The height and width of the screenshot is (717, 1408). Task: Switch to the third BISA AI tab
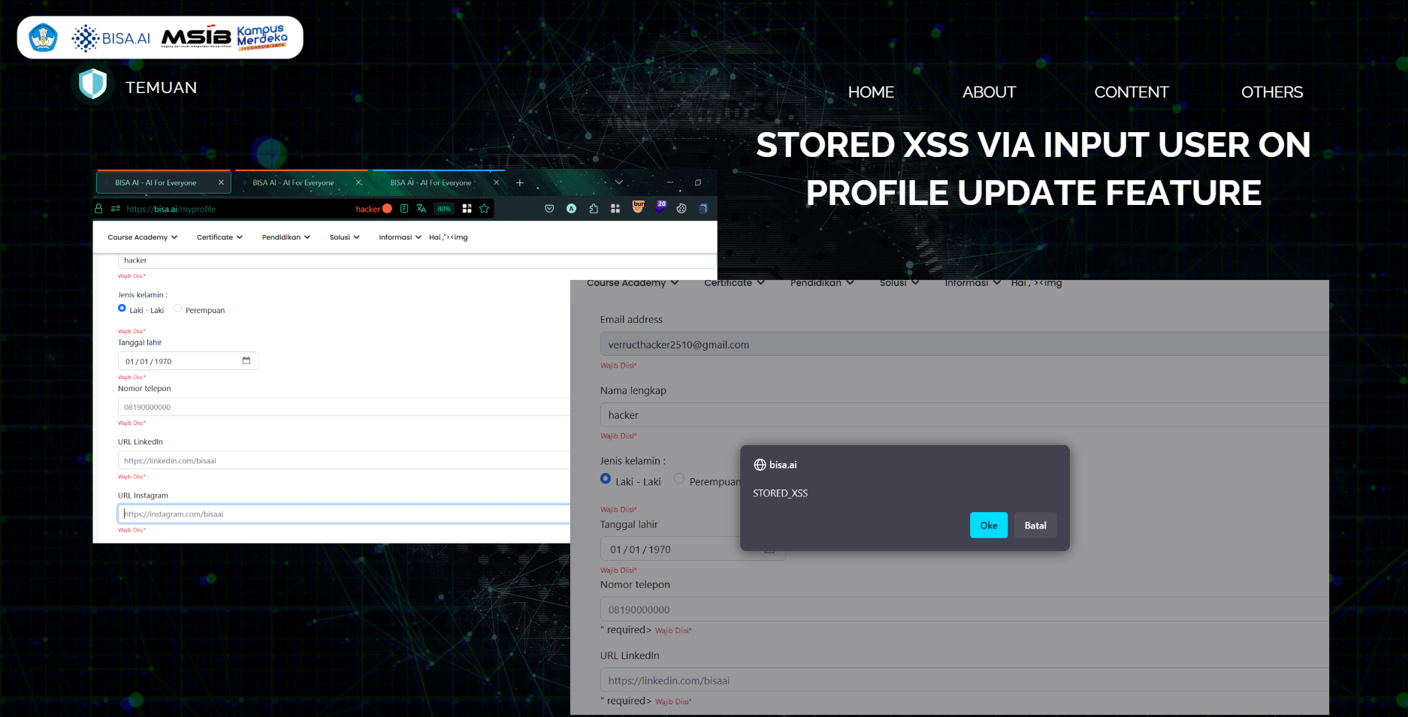click(x=439, y=182)
